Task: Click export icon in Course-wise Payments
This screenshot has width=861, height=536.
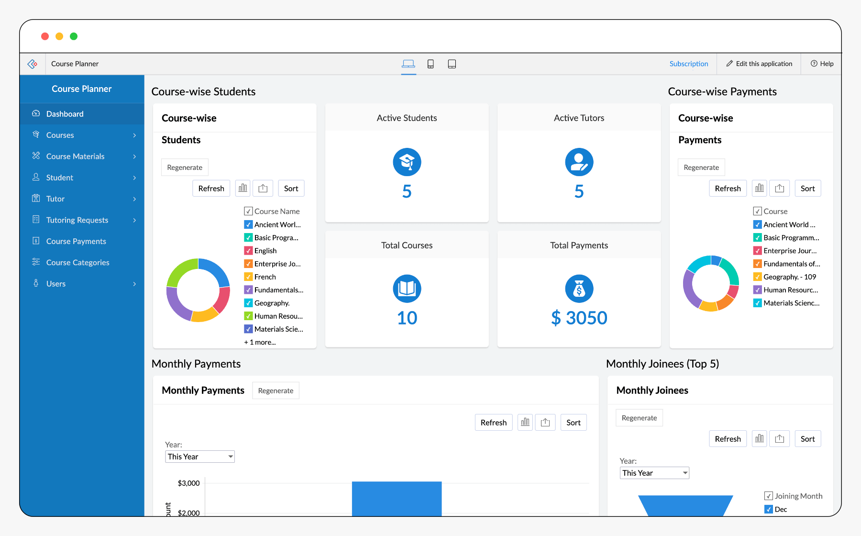Action: point(779,189)
